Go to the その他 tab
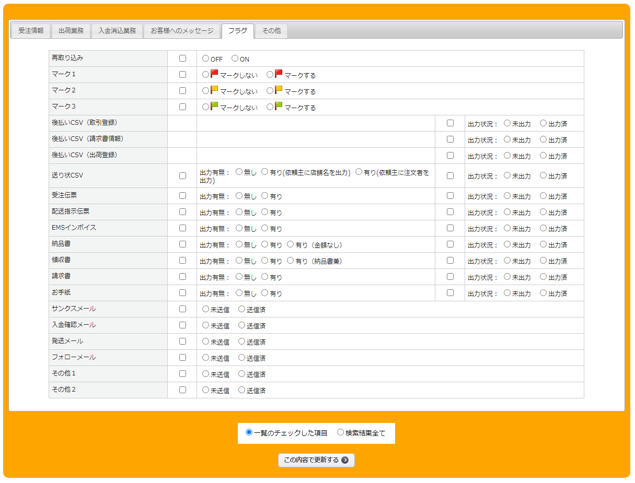Screen dimensions: 635x483 271,31
